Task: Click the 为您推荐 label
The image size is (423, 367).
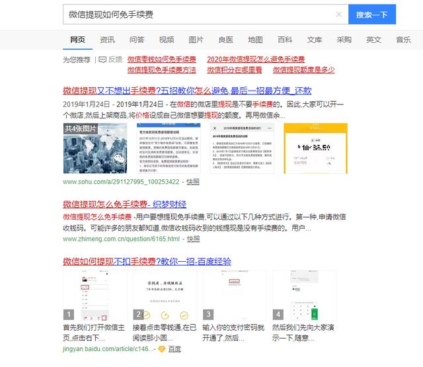Action: [77, 60]
